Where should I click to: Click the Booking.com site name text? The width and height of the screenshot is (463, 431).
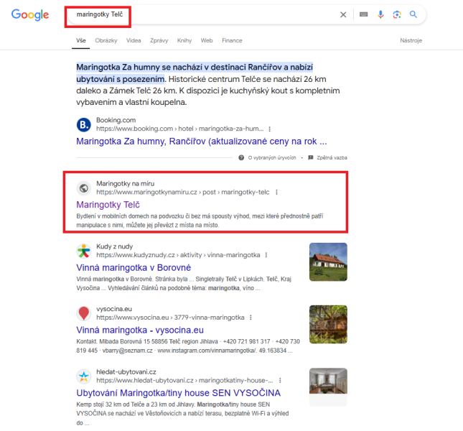(x=116, y=120)
